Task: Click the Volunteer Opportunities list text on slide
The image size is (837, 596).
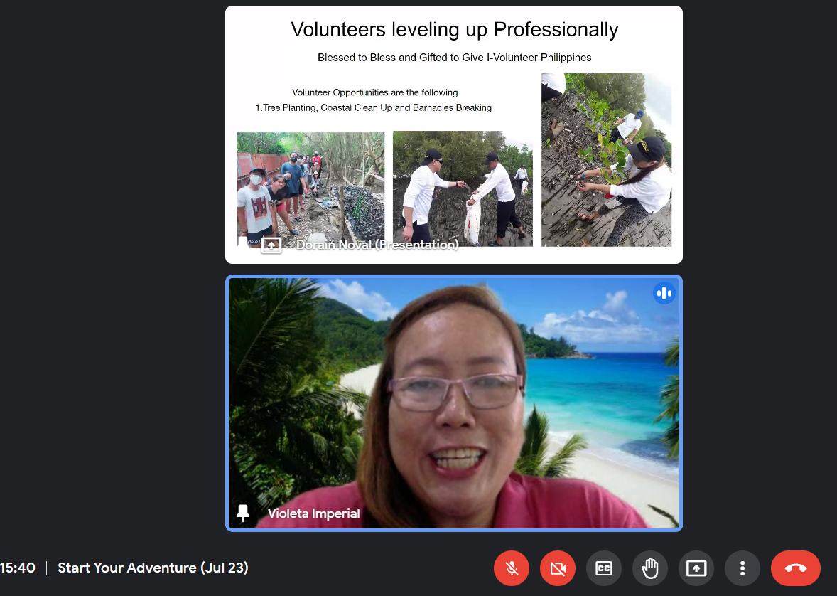Action: [x=374, y=100]
